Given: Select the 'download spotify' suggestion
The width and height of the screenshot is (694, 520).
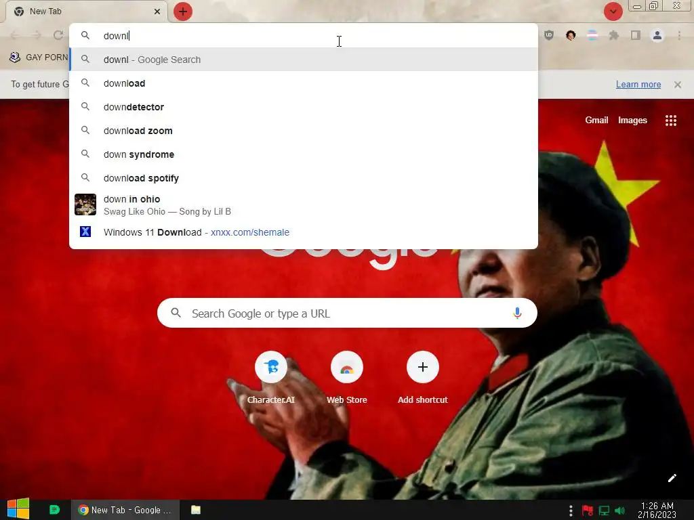Looking at the screenshot, I should (x=304, y=178).
